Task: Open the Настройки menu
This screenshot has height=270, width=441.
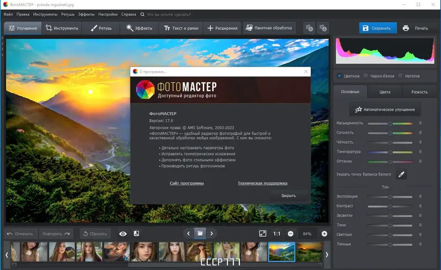Action: pos(107,14)
